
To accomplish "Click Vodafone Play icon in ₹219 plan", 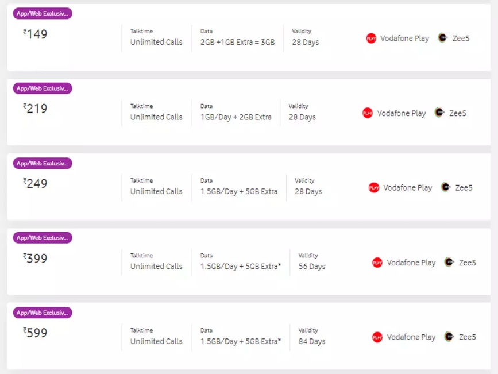I will point(368,113).
